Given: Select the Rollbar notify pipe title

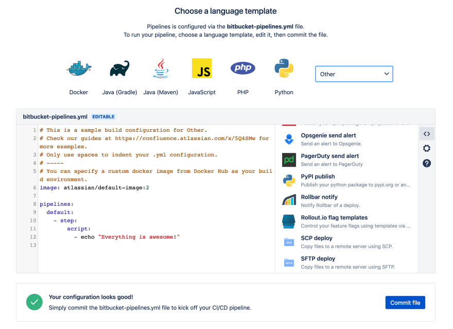Looking at the screenshot, I should (x=319, y=197).
